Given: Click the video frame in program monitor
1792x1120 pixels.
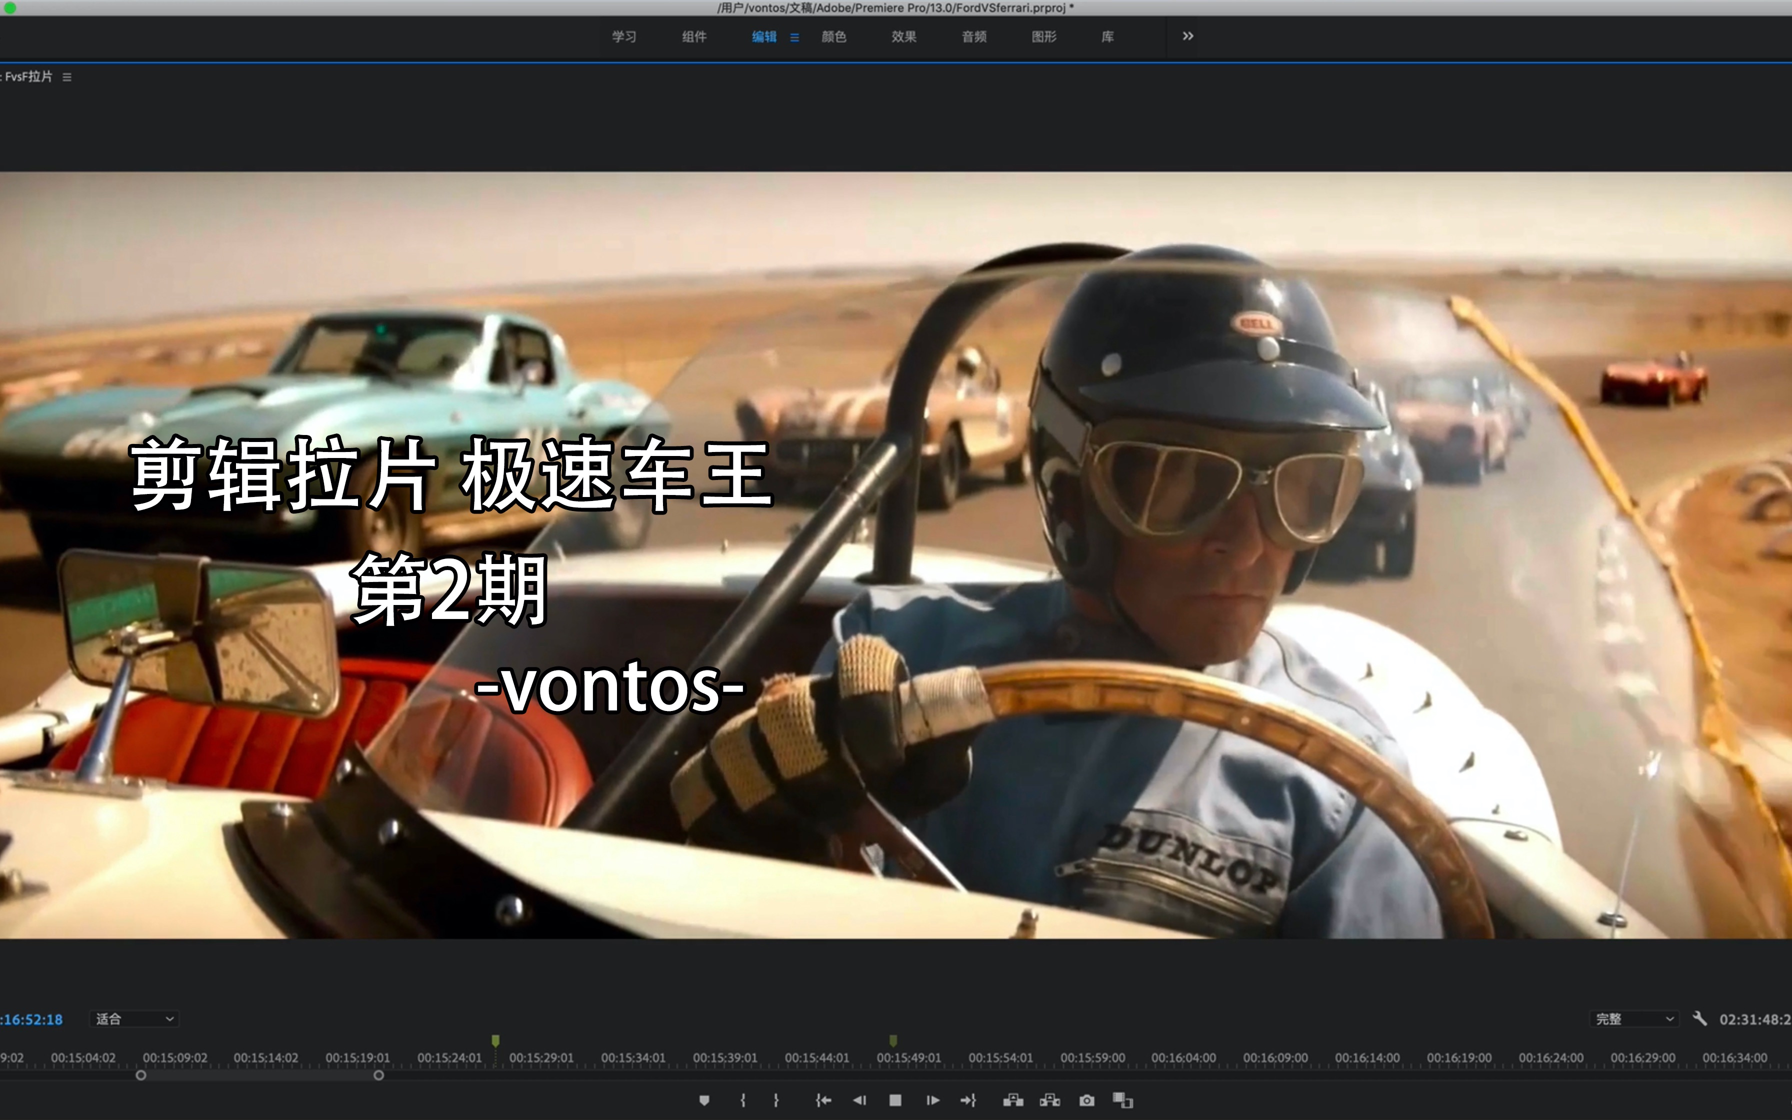Looking at the screenshot, I should pyautogui.click(x=896, y=555).
